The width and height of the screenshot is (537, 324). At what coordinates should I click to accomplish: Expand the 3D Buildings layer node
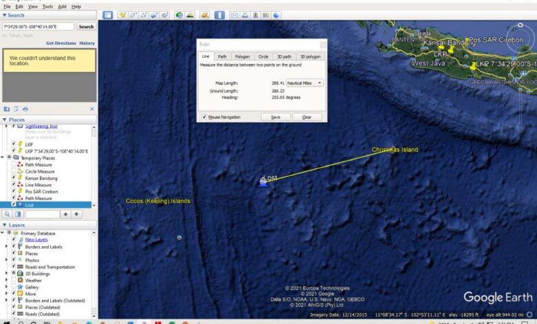[x=6, y=274]
